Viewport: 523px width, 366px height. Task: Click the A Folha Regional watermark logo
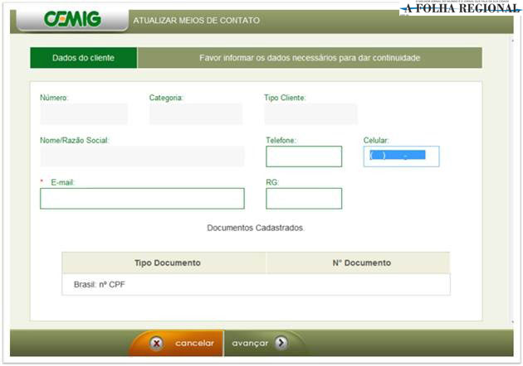click(x=460, y=8)
